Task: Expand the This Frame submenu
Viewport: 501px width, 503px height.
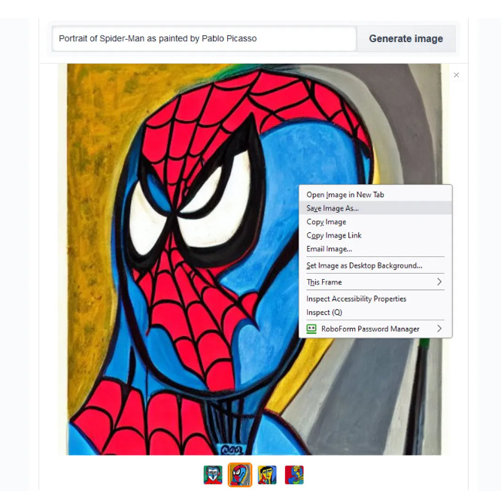Action: click(375, 282)
